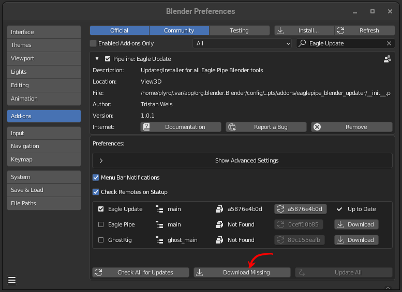Open the File Paths preferences tab
The height and width of the screenshot is (292, 402).
44,203
